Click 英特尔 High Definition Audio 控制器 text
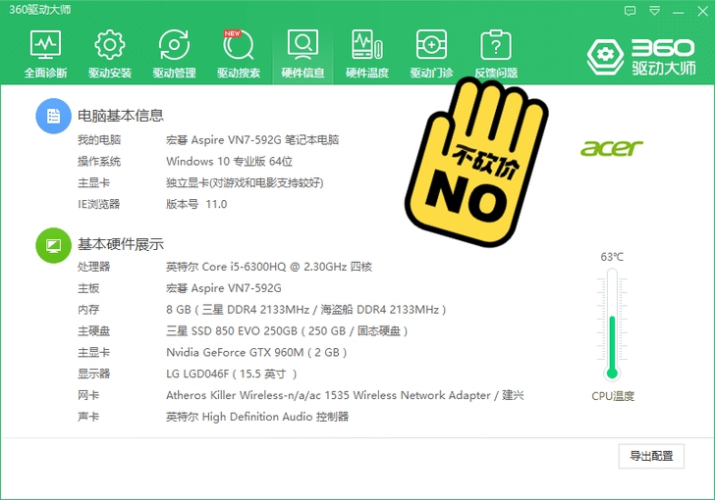The image size is (715, 500). (257, 417)
